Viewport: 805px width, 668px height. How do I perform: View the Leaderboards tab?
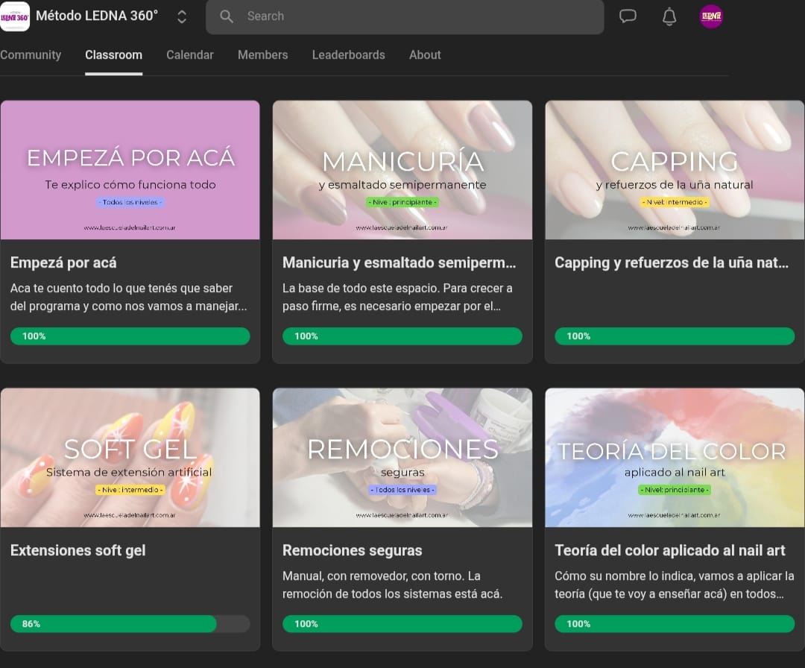click(348, 55)
